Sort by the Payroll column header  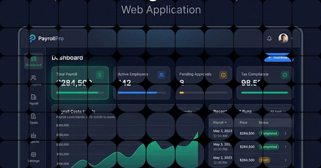coord(220,123)
